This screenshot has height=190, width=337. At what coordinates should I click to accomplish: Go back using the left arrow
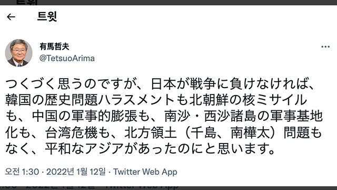(x=11, y=17)
